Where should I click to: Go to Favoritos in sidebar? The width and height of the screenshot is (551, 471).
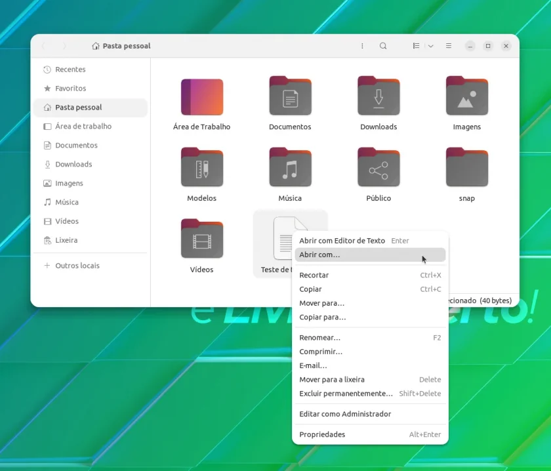click(91, 88)
